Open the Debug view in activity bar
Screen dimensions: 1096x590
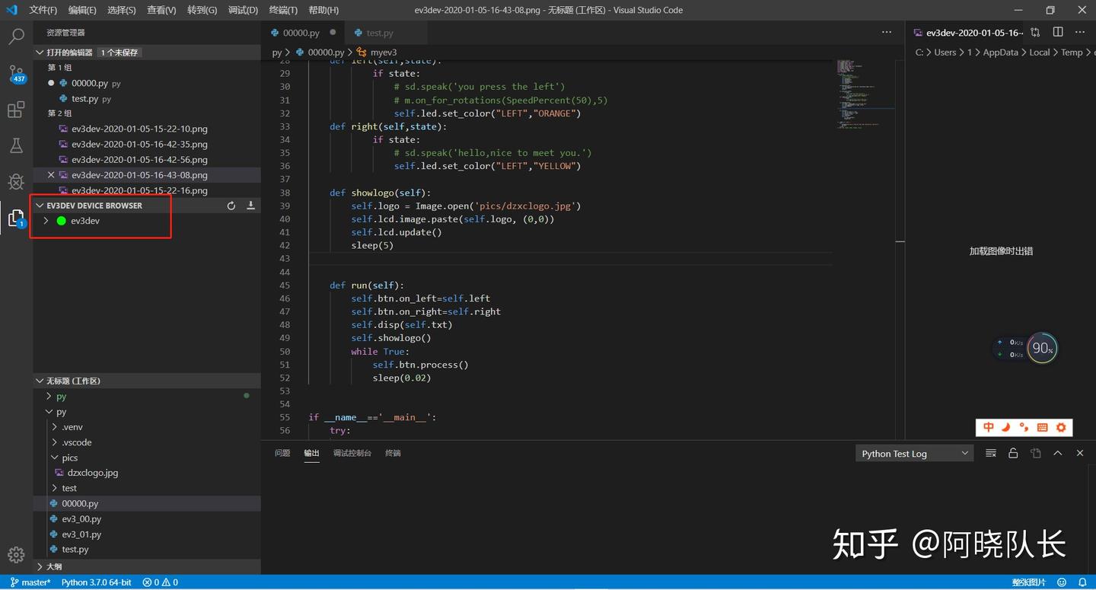[16, 181]
